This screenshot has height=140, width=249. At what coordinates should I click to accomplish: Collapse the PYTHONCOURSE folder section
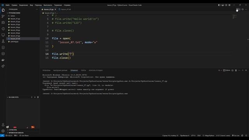click(x=14, y=13)
